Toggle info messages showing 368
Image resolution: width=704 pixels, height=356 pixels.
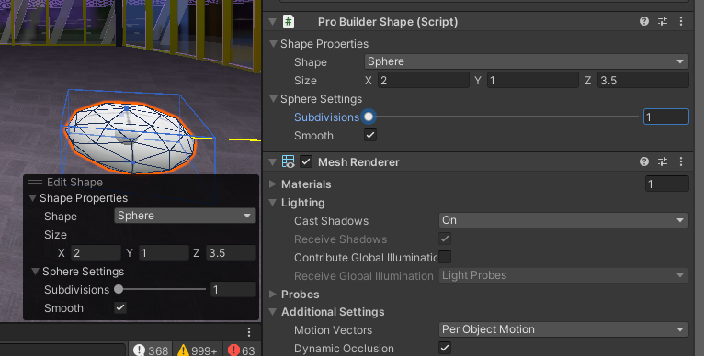tap(151, 350)
